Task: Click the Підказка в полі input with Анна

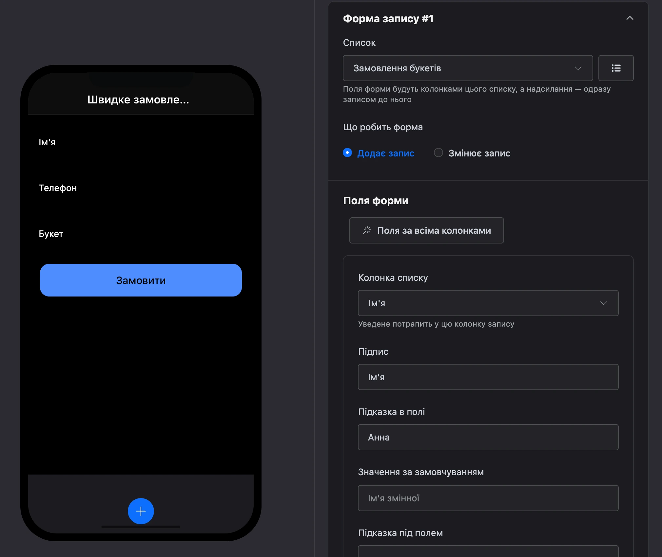Action: click(x=488, y=437)
